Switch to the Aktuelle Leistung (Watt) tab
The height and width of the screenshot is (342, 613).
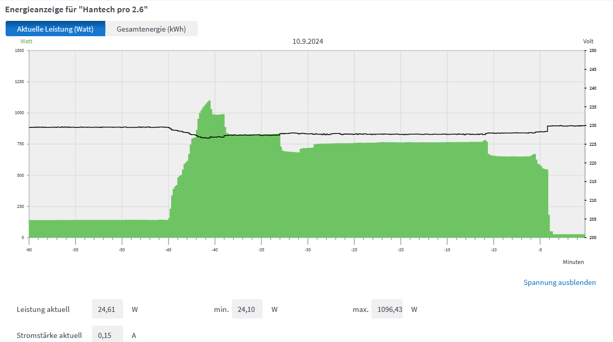point(55,29)
